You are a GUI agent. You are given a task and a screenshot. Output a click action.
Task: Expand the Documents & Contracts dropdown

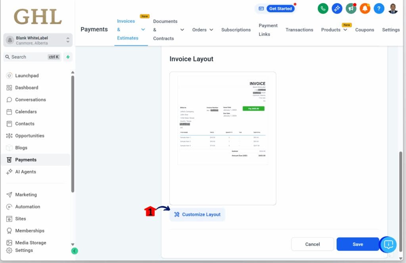pos(182,29)
